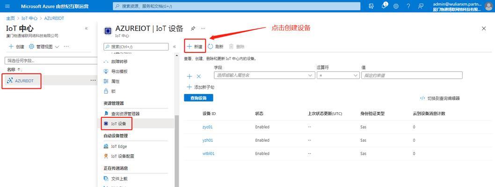Open device zyc01
The height and width of the screenshot is (187, 495).
(x=207, y=127)
